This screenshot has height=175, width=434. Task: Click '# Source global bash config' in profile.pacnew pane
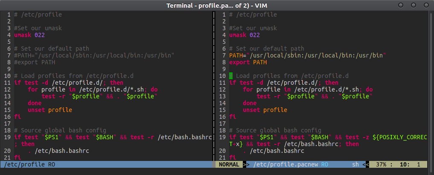click(x=275, y=131)
